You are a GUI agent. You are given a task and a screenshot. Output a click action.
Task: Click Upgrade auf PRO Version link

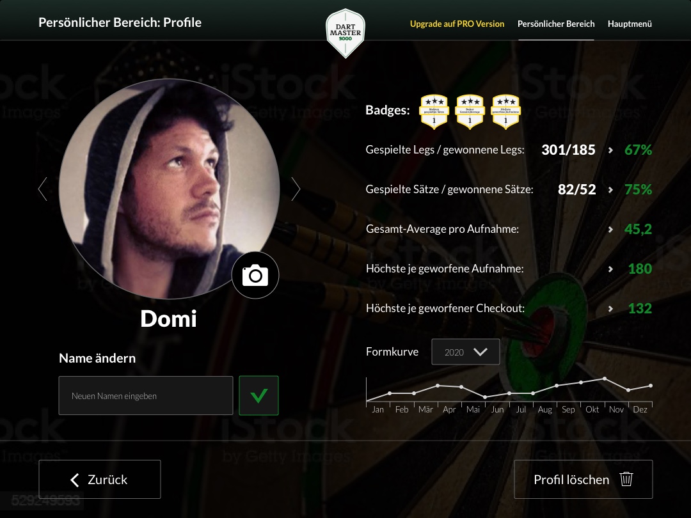click(457, 24)
